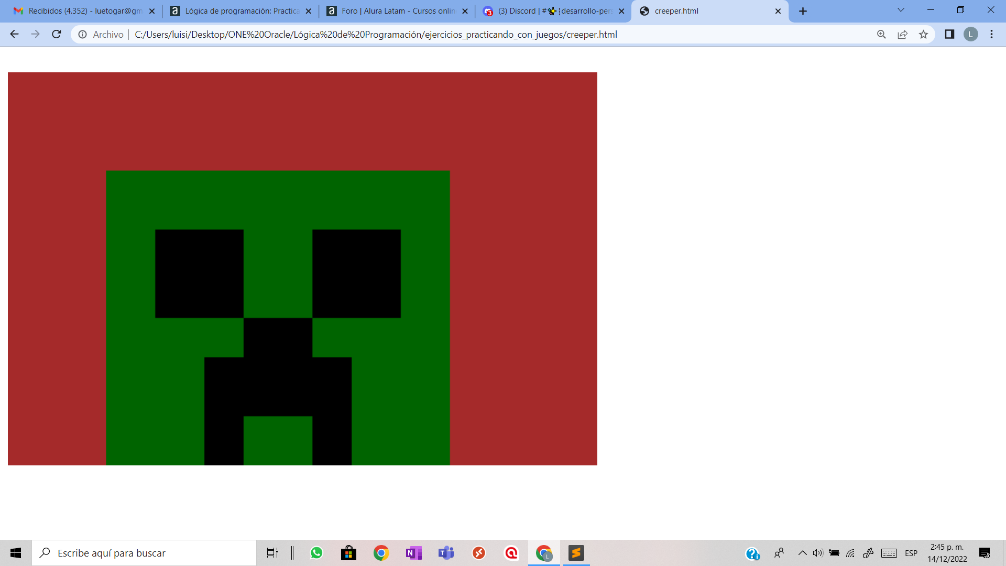Click the address bar URL

[x=376, y=34]
